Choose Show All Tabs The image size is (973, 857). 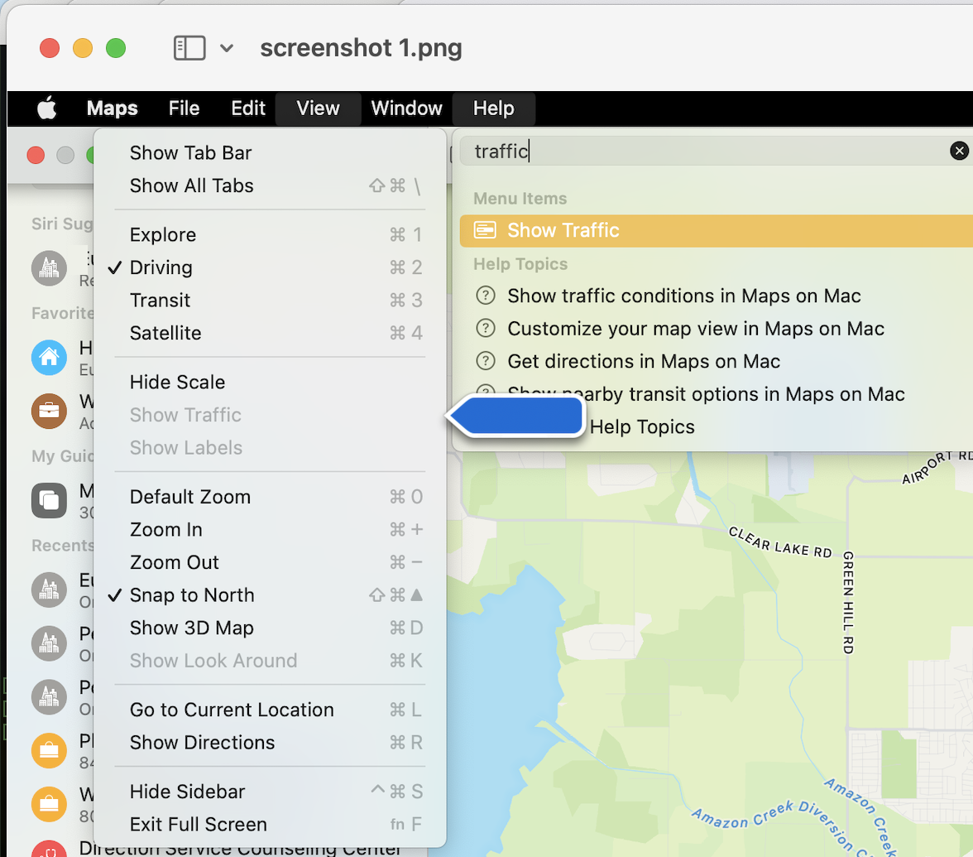[x=270, y=185]
